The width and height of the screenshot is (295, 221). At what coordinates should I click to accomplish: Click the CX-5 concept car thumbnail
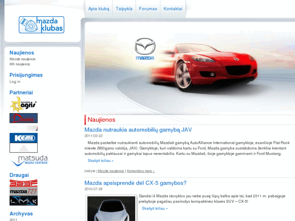click(x=111, y=208)
